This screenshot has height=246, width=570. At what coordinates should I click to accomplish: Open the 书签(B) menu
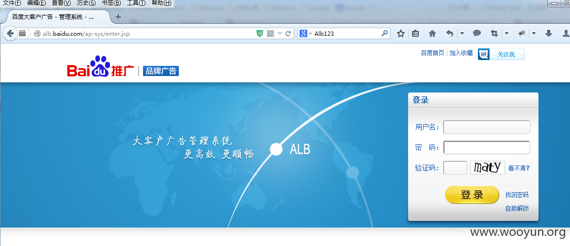point(111,3)
